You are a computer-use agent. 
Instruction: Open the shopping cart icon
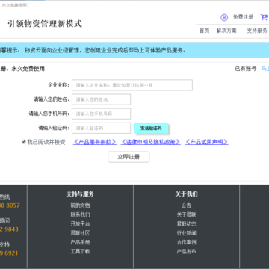coord(264,17)
